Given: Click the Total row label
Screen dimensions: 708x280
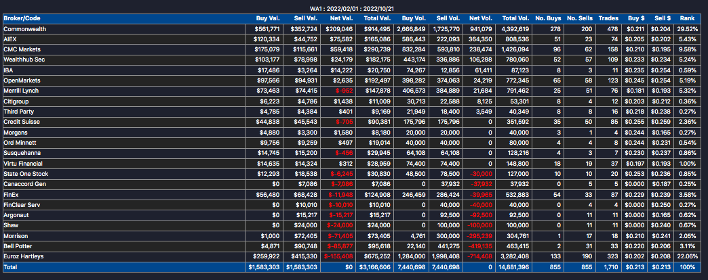Looking at the screenshot, I should (x=9, y=267).
